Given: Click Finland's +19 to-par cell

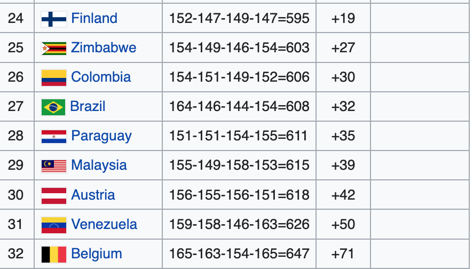Looking at the screenshot, I should point(343,19).
